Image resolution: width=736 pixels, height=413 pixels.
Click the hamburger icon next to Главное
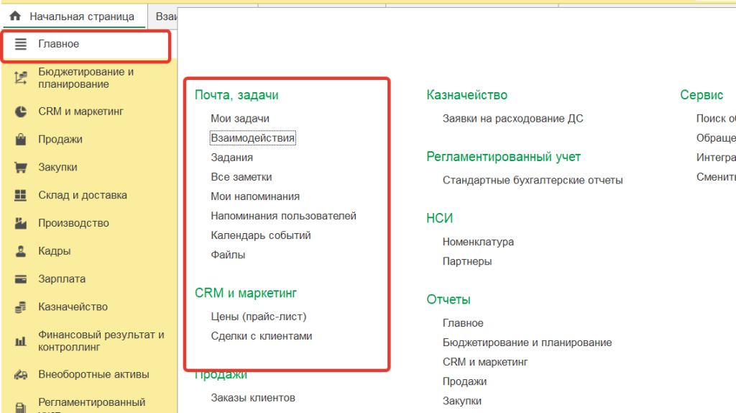pyautogui.click(x=21, y=45)
